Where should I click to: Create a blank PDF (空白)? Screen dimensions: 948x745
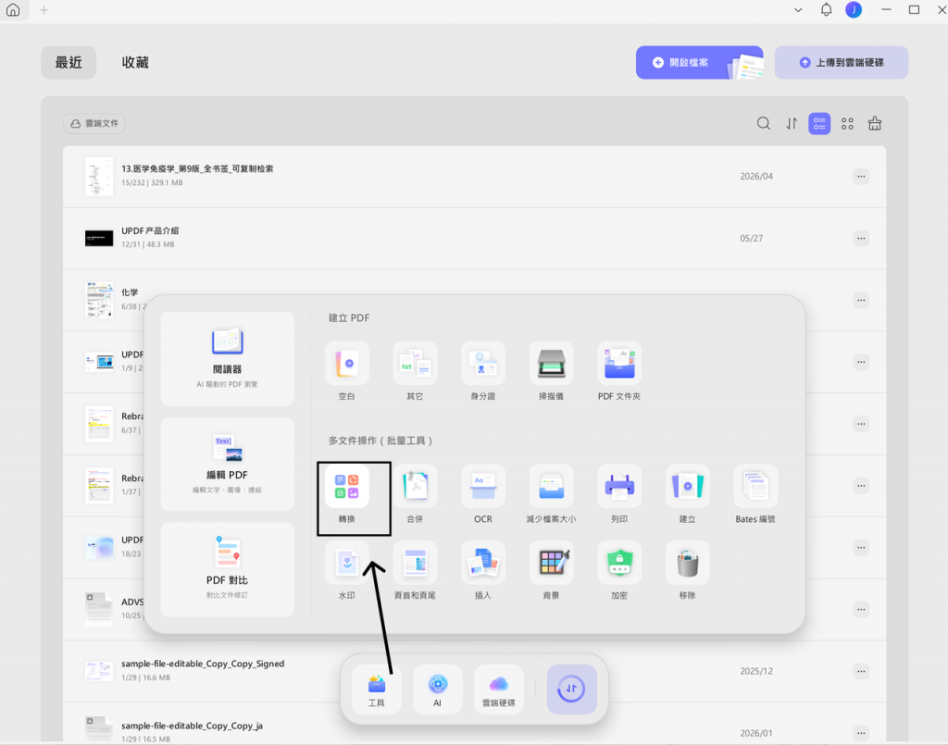(346, 363)
